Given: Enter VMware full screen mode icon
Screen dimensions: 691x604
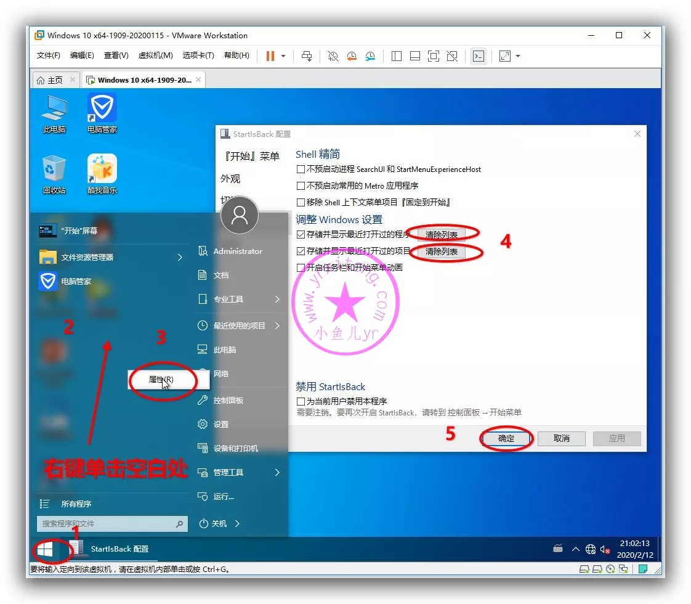Looking at the screenshot, I should pos(434,56).
